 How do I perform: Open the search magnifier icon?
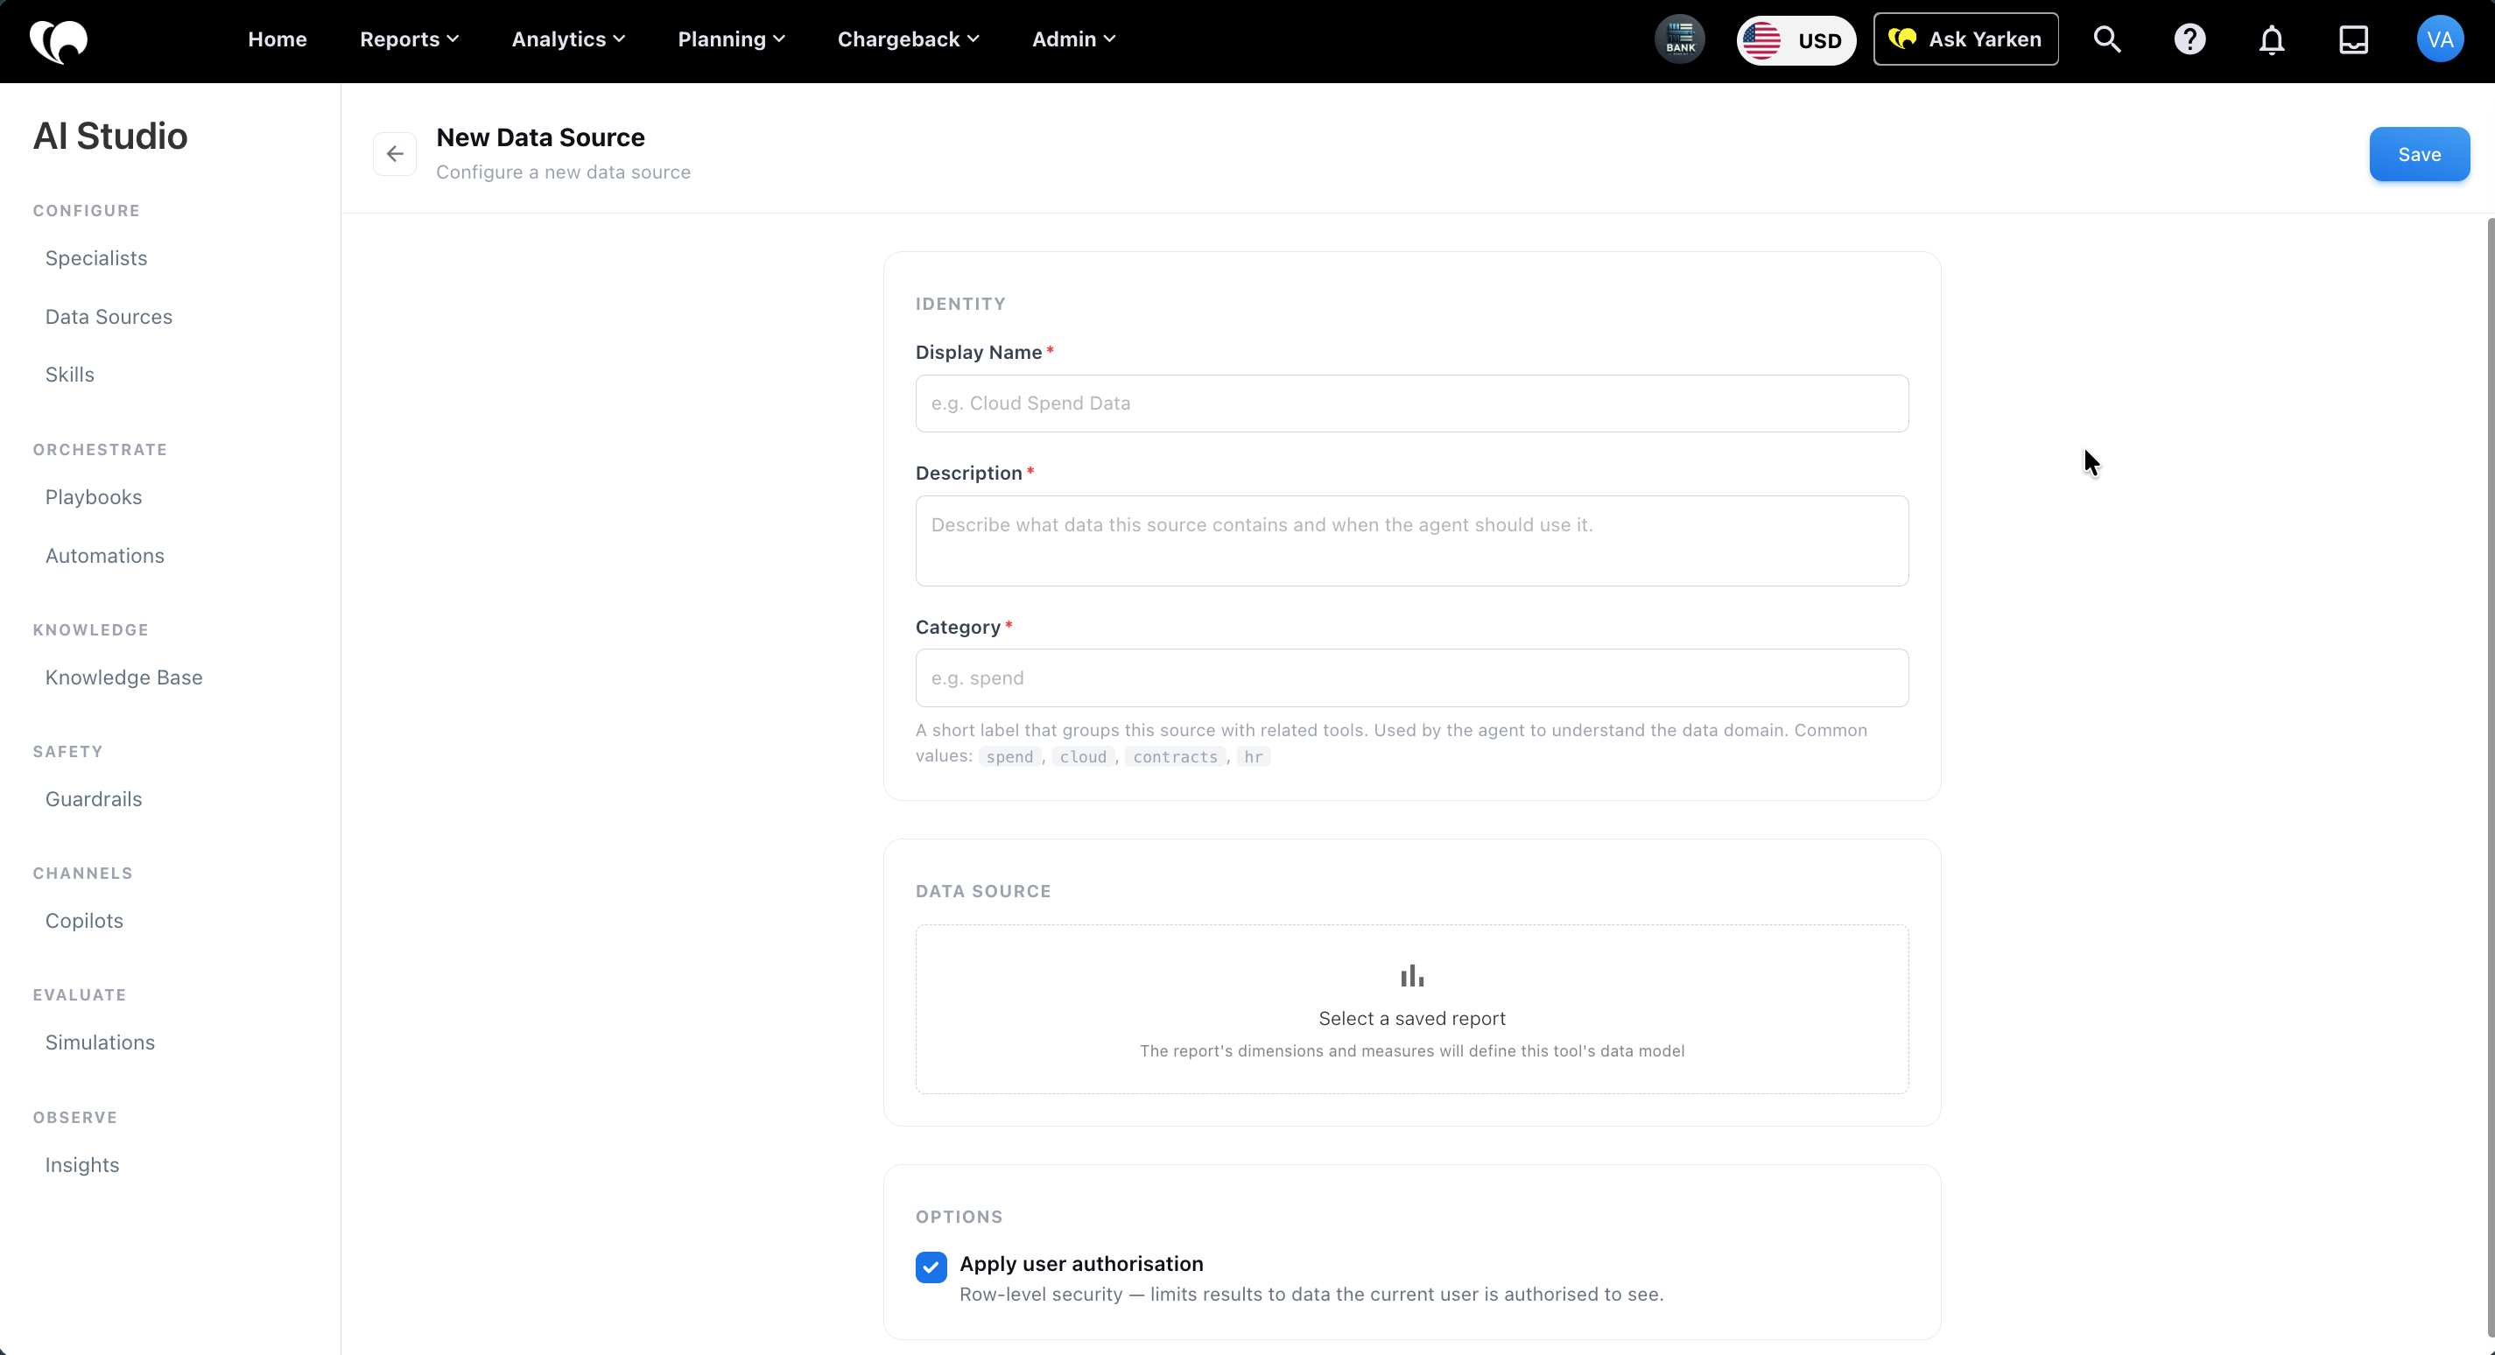[x=2106, y=39]
